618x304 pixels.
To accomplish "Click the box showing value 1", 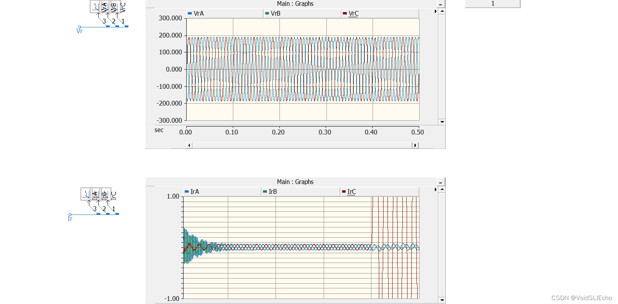I will 492,4.
